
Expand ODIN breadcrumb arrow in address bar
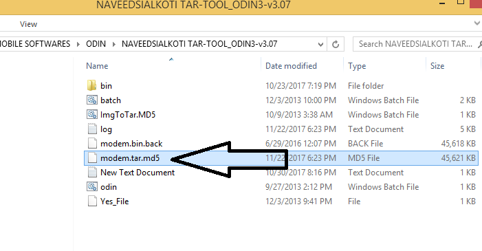(x=113, y=44)
